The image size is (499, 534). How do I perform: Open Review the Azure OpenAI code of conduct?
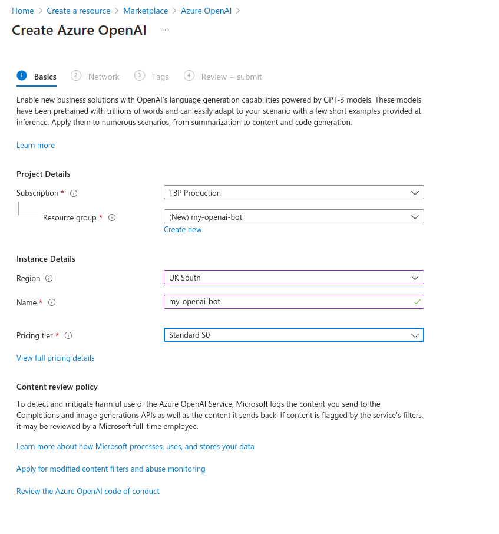[x=88, y=491]
